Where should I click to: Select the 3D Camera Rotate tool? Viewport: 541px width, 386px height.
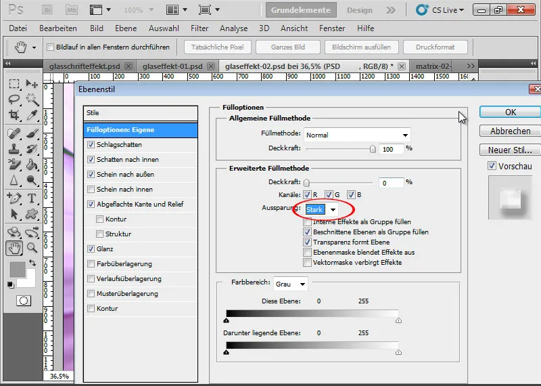click(x=32, y=232)
